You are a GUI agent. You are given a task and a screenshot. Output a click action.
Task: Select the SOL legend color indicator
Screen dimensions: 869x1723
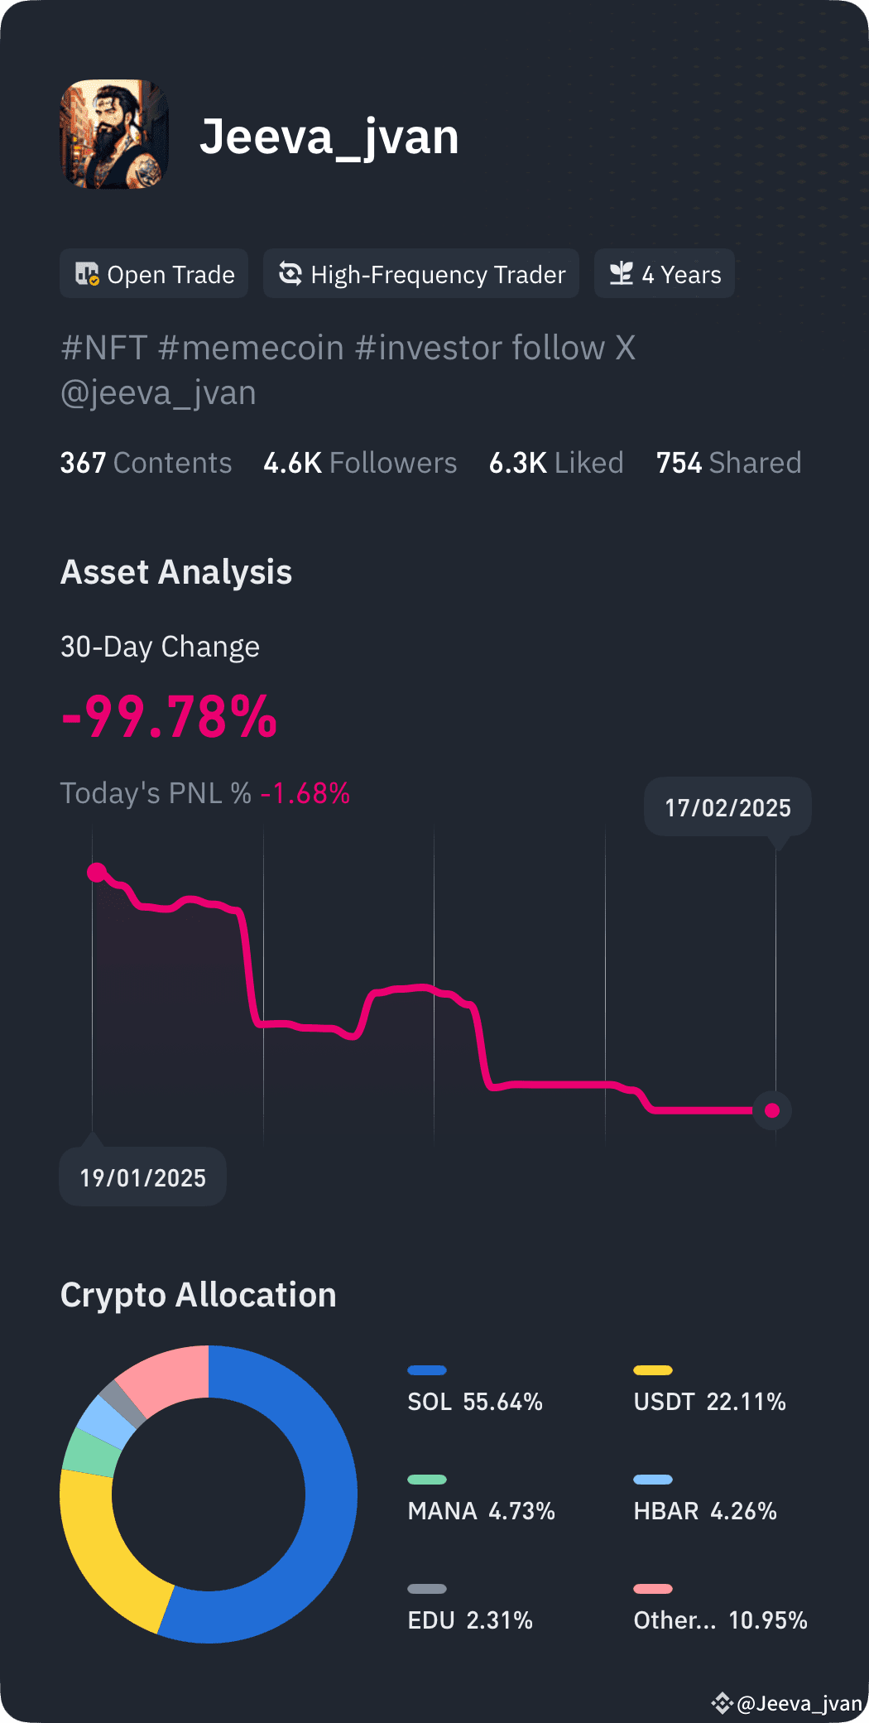[x=427, y=1369]
